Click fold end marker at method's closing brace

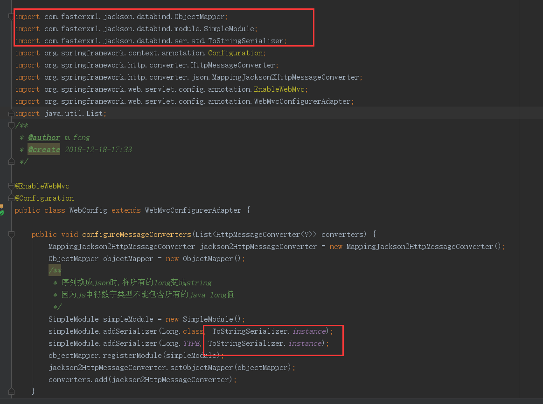tap(11, 391)
